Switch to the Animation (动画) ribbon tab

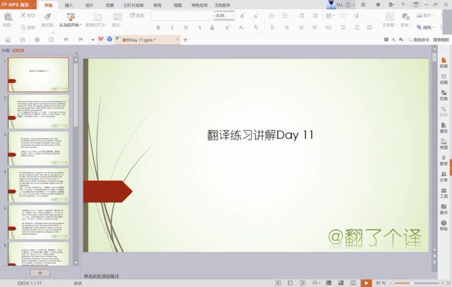pyautogui.click(x=110, y=5)
